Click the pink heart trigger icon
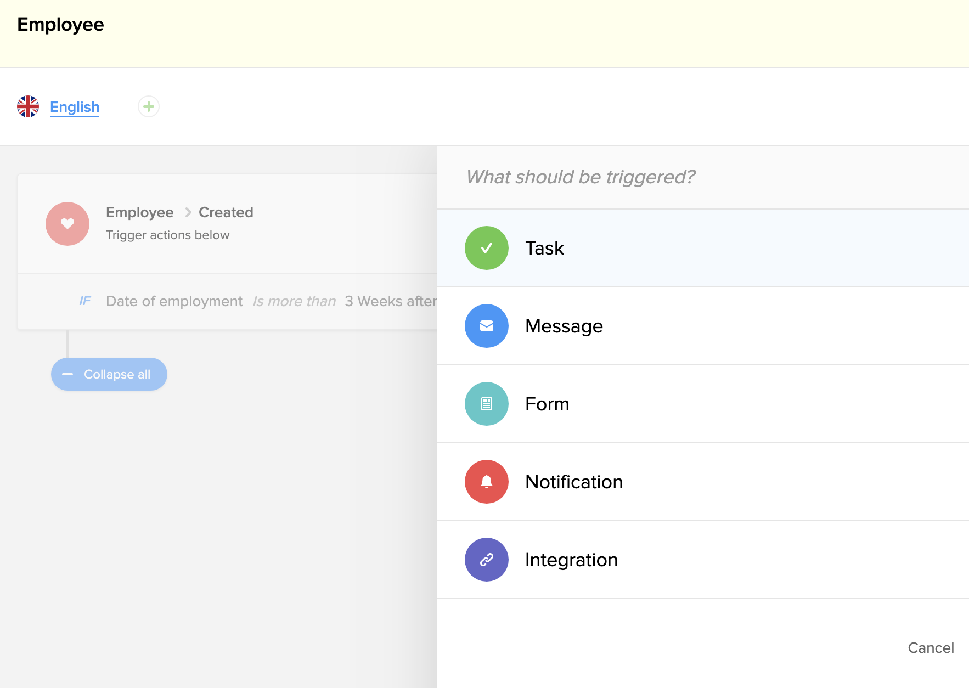Image resolution: width=969 pixels, height=688 pixels. pyautogui.click(x=67, y=224)
